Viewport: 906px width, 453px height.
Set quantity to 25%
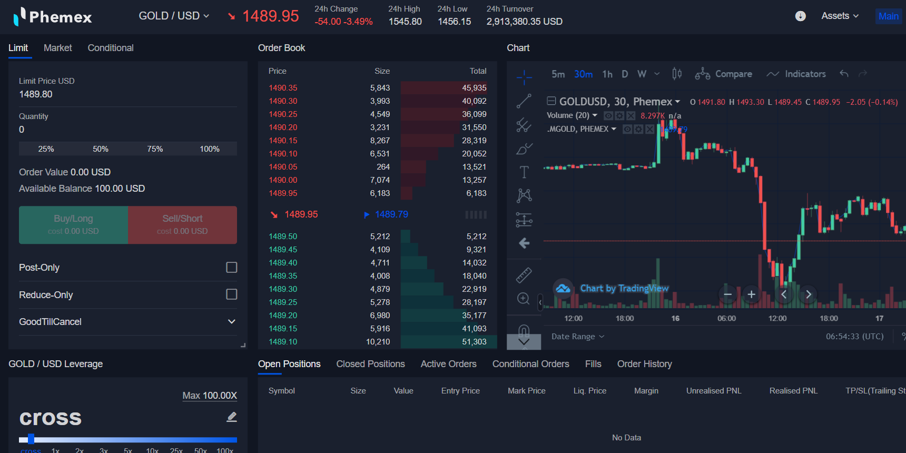(46, 149)
